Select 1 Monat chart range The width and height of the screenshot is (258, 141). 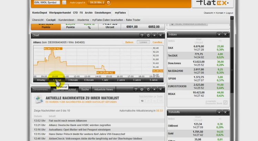[x=57, y=80]
